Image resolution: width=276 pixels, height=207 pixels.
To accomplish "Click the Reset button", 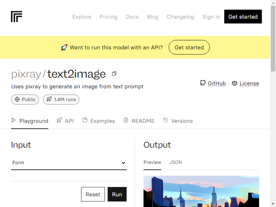I will (93, 194).
